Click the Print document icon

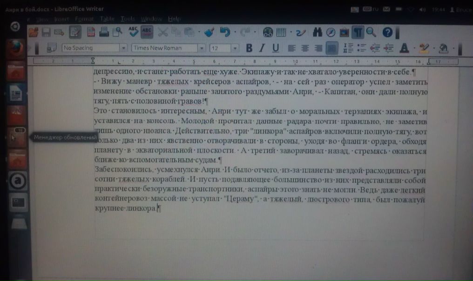(104, 32)
